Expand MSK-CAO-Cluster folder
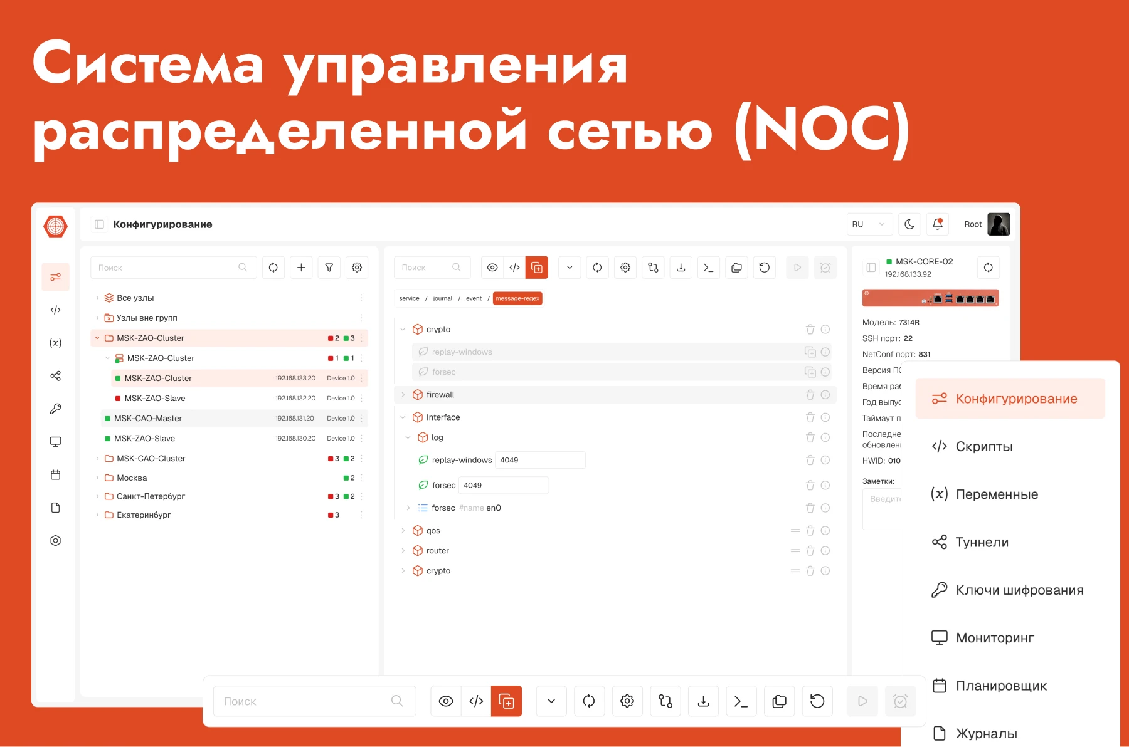 click(97, 458)
